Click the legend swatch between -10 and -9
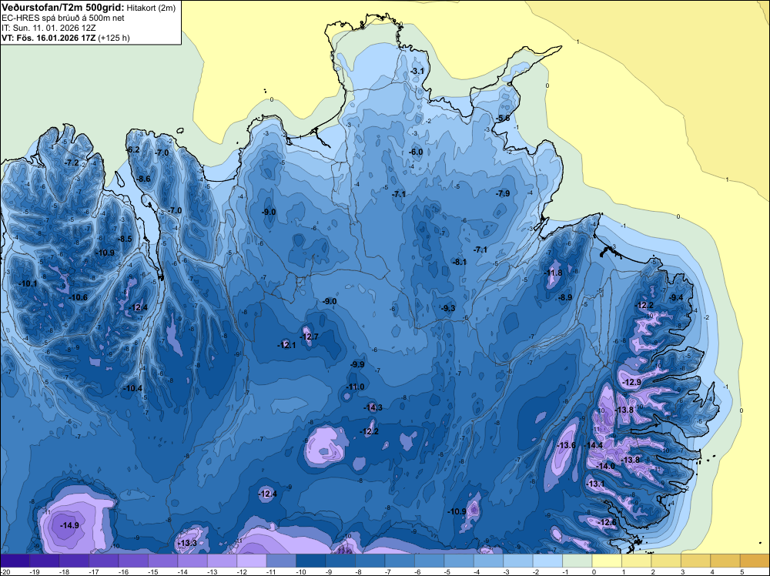This screenshot has height=576, width=770. pos(311,561)
